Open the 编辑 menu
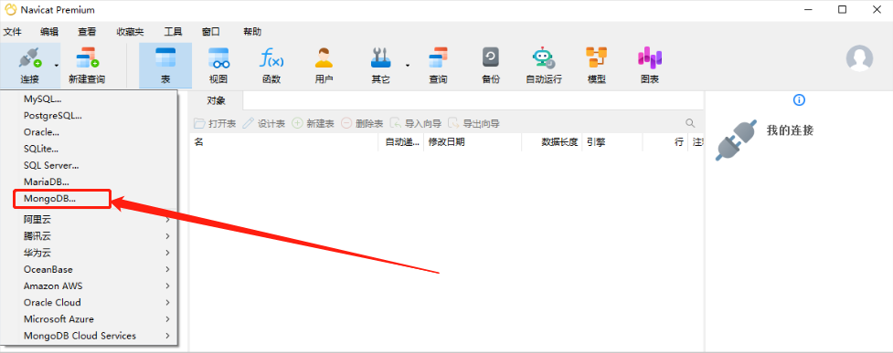893x353 pixels. (49, 32)
